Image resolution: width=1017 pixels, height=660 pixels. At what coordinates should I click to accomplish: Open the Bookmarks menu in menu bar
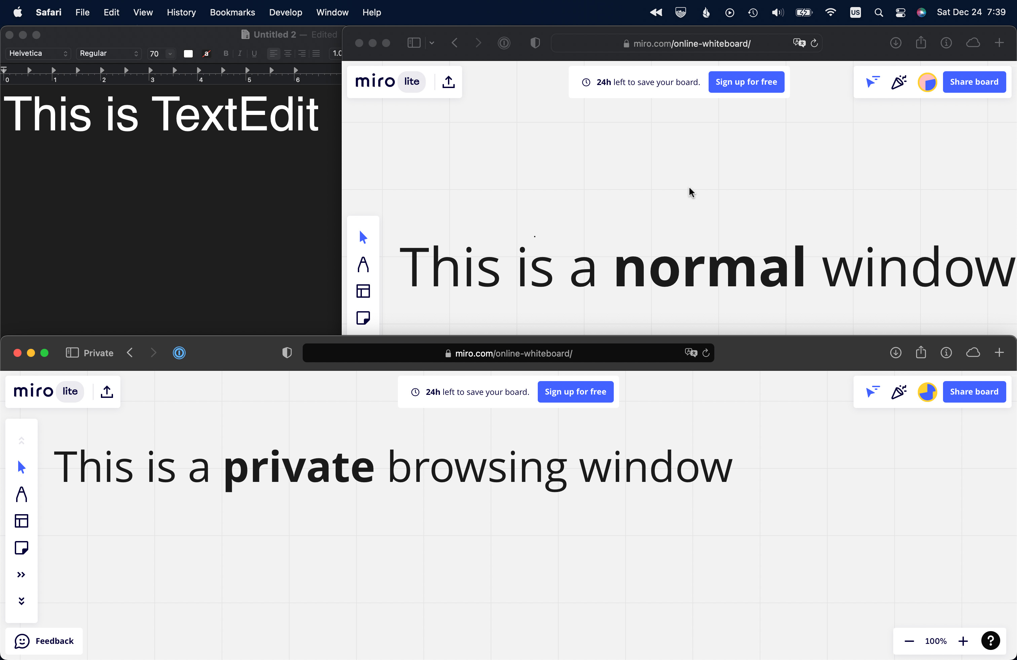(x=232, y=12)
